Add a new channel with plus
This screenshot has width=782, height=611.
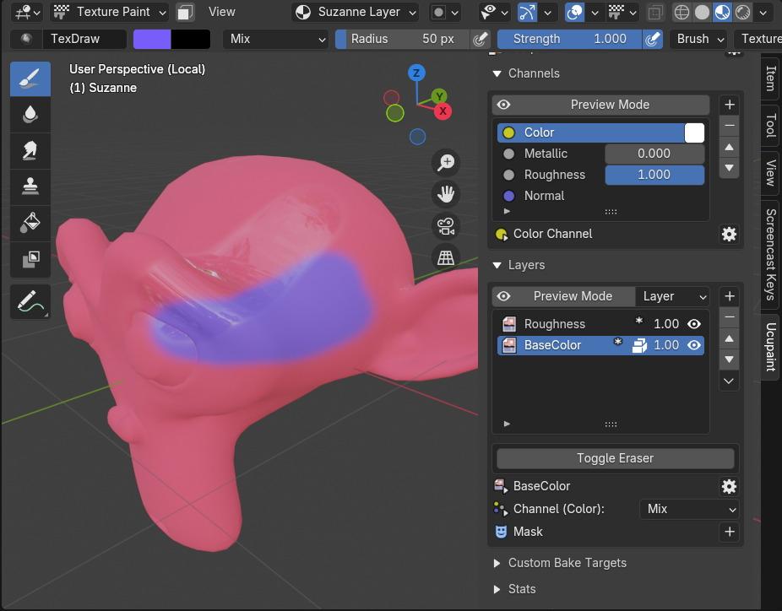click(x=729, y=105)
